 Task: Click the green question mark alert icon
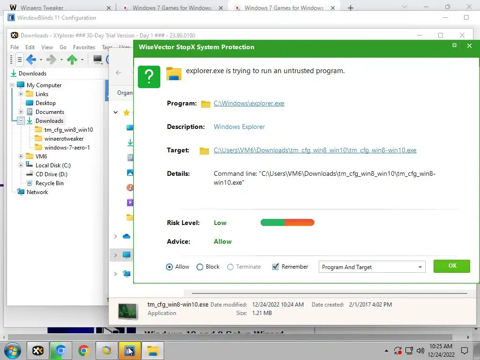tap(149, 77)
